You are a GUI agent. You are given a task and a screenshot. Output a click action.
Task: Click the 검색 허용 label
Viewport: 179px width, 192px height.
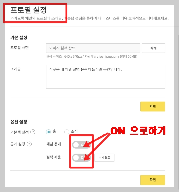point(54,157)
